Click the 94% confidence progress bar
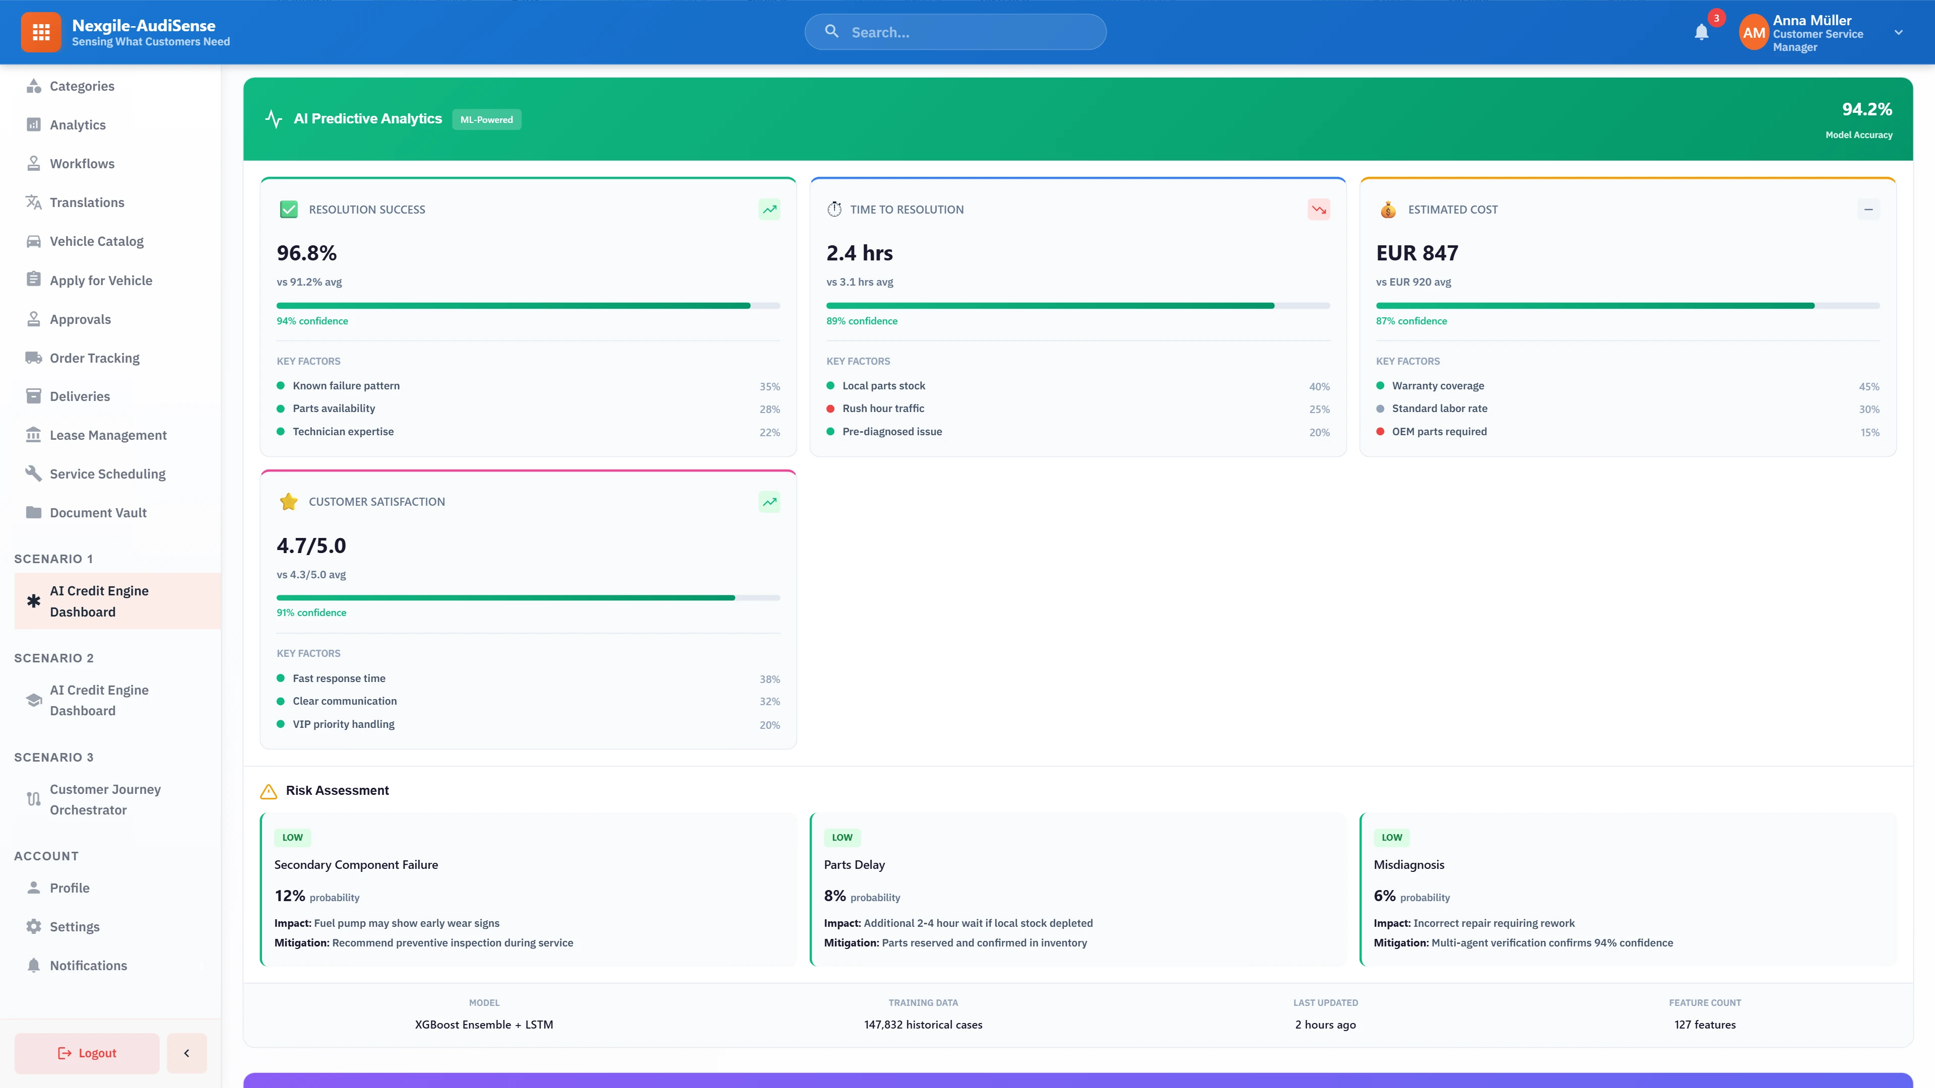The height and width of the screenshot is (1088, 1935). click(528, 306)
